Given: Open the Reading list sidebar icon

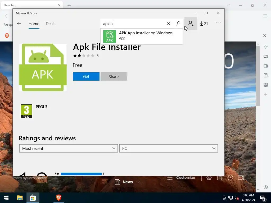Looking at the screenshot, I should click(266, 85).
